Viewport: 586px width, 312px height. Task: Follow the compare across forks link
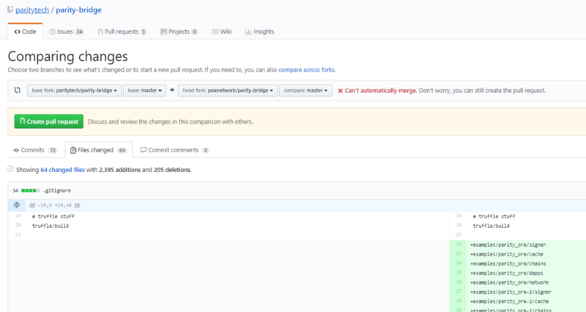(x=306, y=70)
